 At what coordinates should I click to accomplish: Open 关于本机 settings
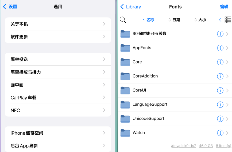58,24
